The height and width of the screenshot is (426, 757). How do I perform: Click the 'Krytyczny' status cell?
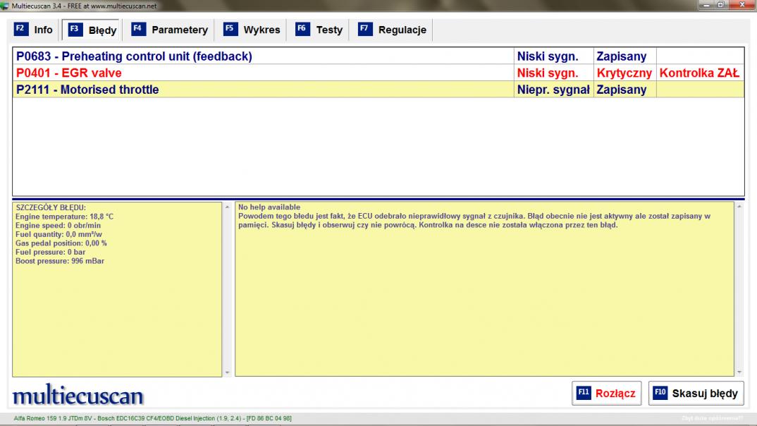[x=624, y=73]
